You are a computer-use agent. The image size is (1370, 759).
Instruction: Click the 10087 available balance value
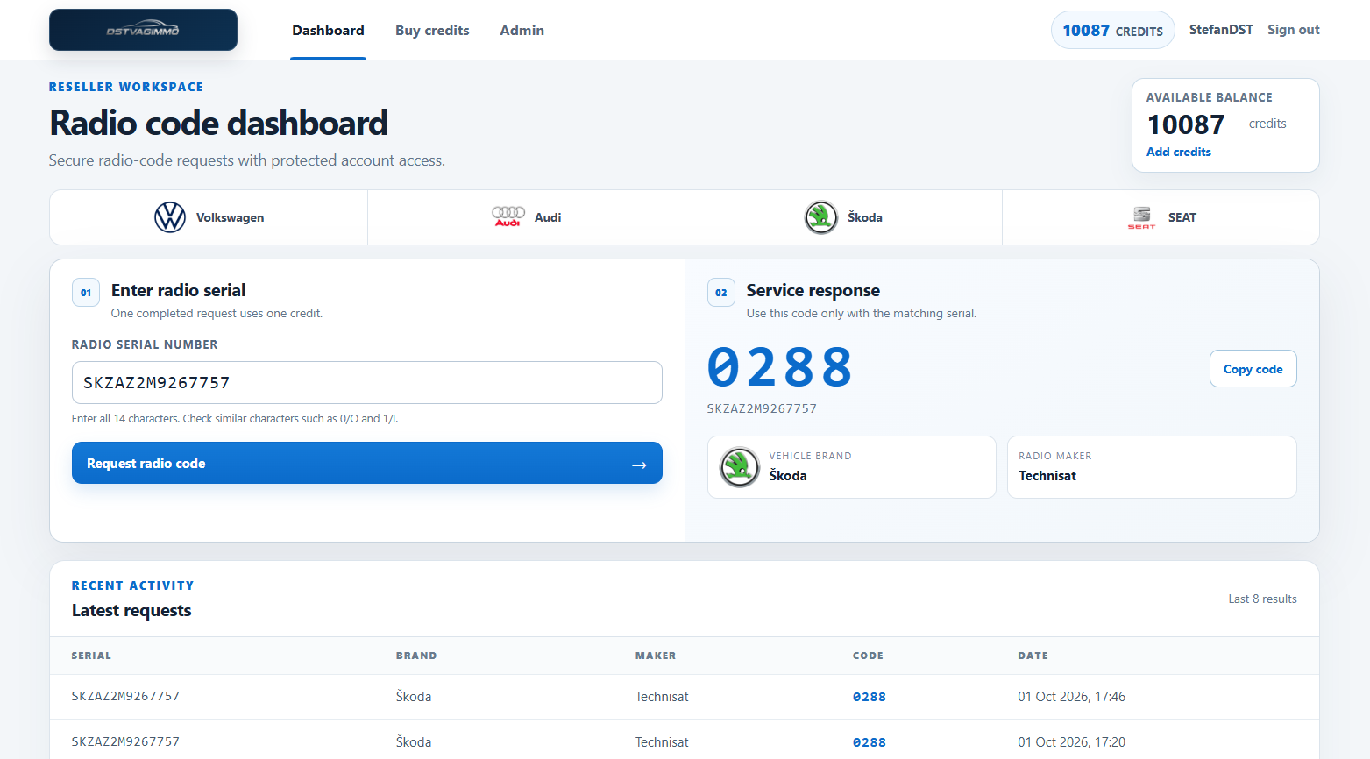[x=1186, y=124]
